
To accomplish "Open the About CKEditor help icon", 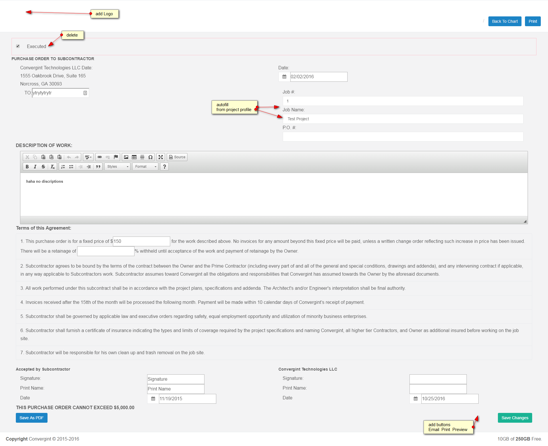I will click(164, 167).
